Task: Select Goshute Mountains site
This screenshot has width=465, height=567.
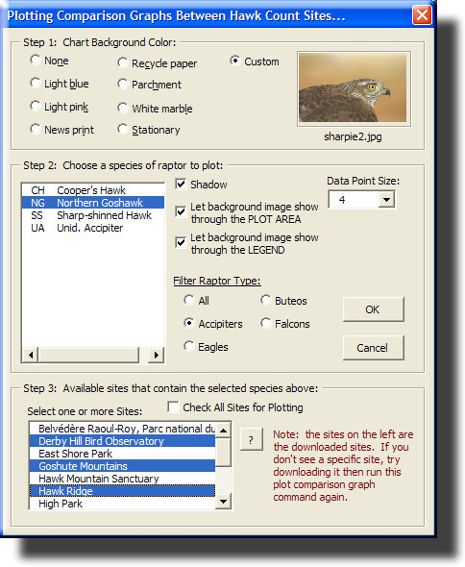Action: (122, 466)
